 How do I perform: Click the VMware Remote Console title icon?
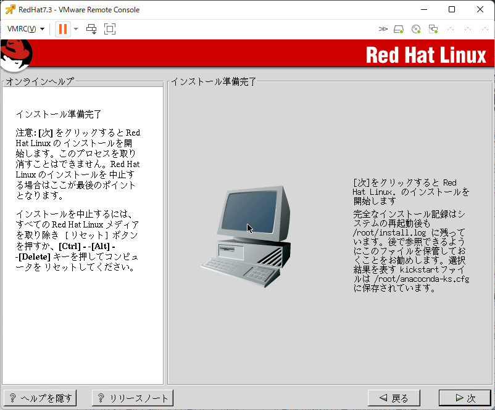pos(10,10)
